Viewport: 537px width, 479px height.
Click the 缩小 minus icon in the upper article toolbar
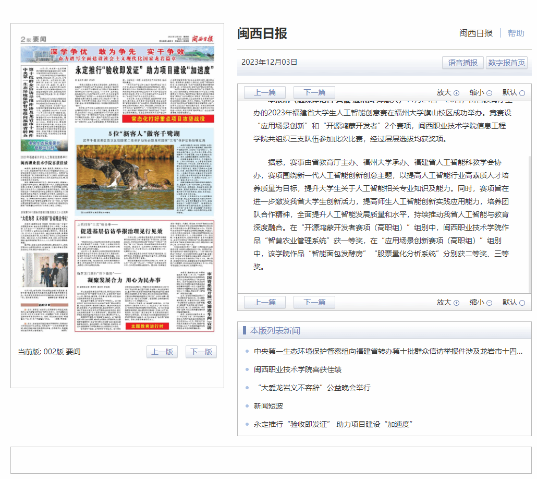tap(489, 93)
